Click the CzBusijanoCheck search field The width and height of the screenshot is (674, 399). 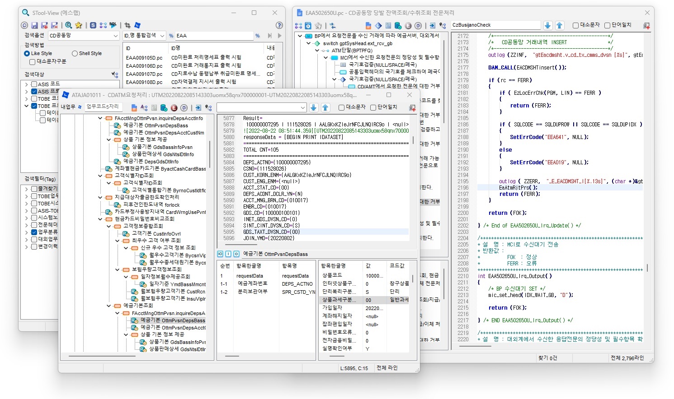point(496,25)
